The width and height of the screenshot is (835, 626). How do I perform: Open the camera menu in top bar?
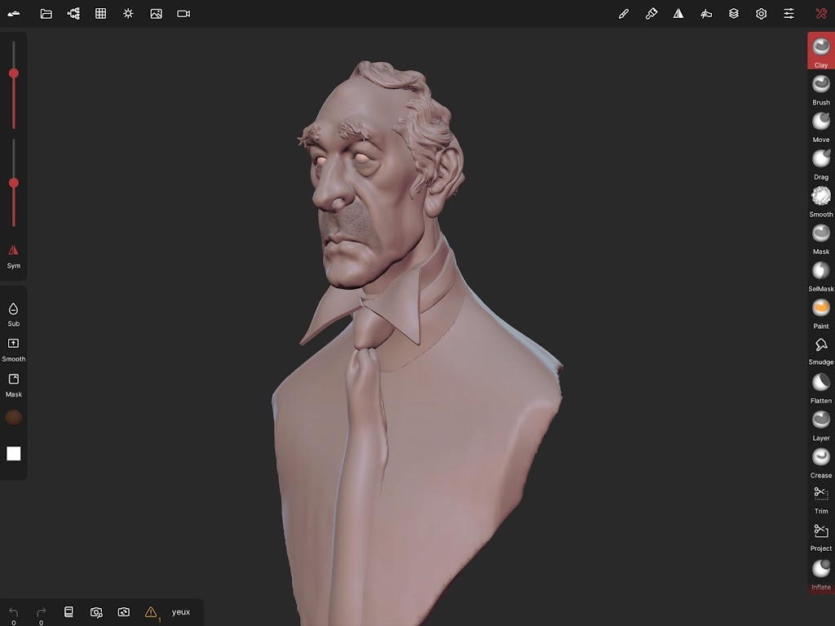[183, 14]
